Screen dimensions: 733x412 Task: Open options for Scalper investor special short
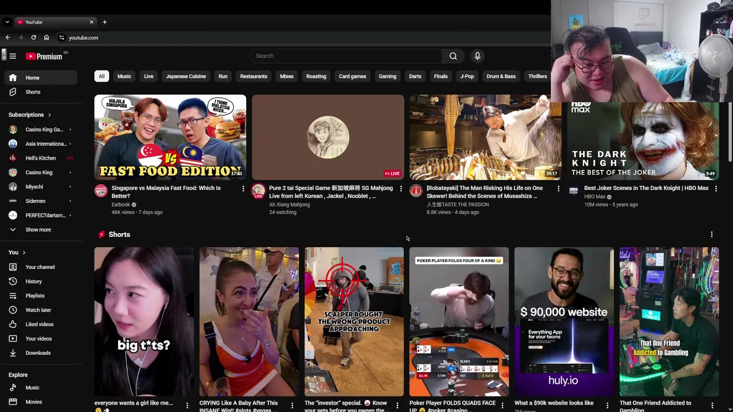click(x=397, y=406)
